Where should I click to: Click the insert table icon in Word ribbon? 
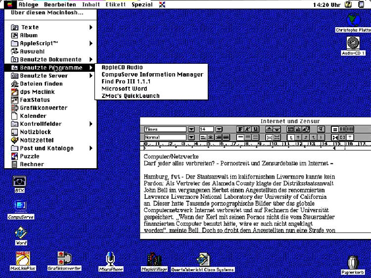point(290,129)
